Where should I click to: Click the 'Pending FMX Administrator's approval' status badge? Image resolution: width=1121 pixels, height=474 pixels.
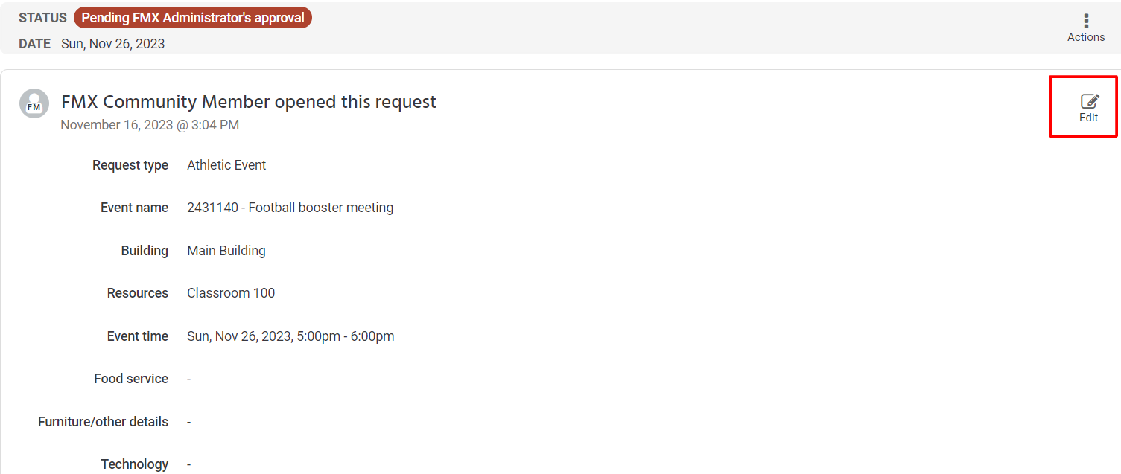(x=192, y=17)
